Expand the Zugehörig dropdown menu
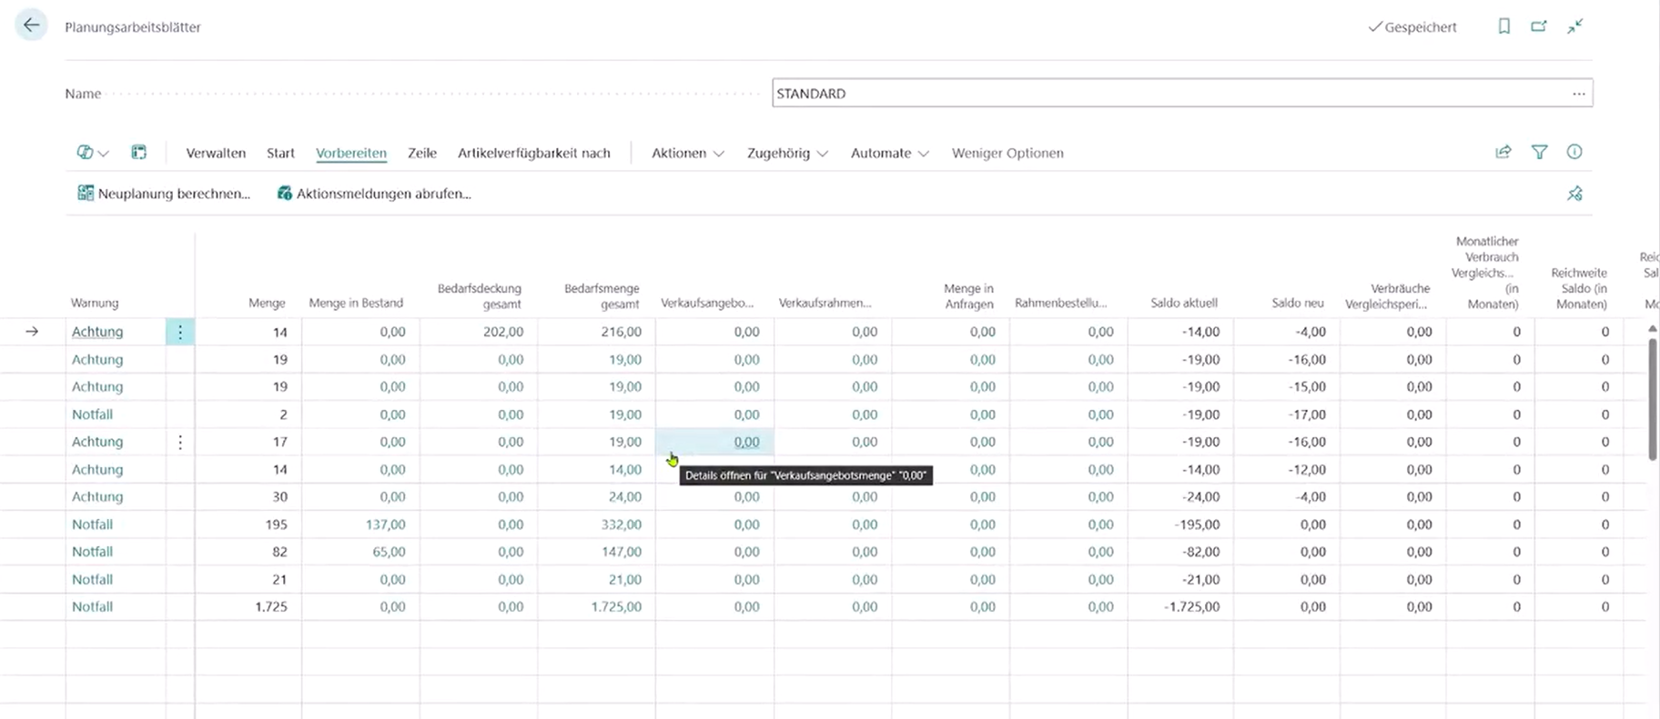The width and height of the screenshot is (1660, 719). (x=786, y=153)
